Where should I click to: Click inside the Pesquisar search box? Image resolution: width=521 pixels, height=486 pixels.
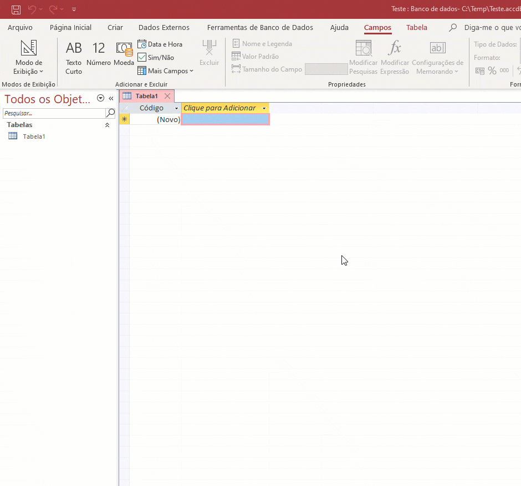pyautogui.click(x=53, y=112)
